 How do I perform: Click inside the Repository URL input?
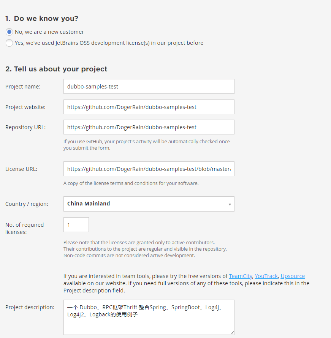tap(149, 127)
